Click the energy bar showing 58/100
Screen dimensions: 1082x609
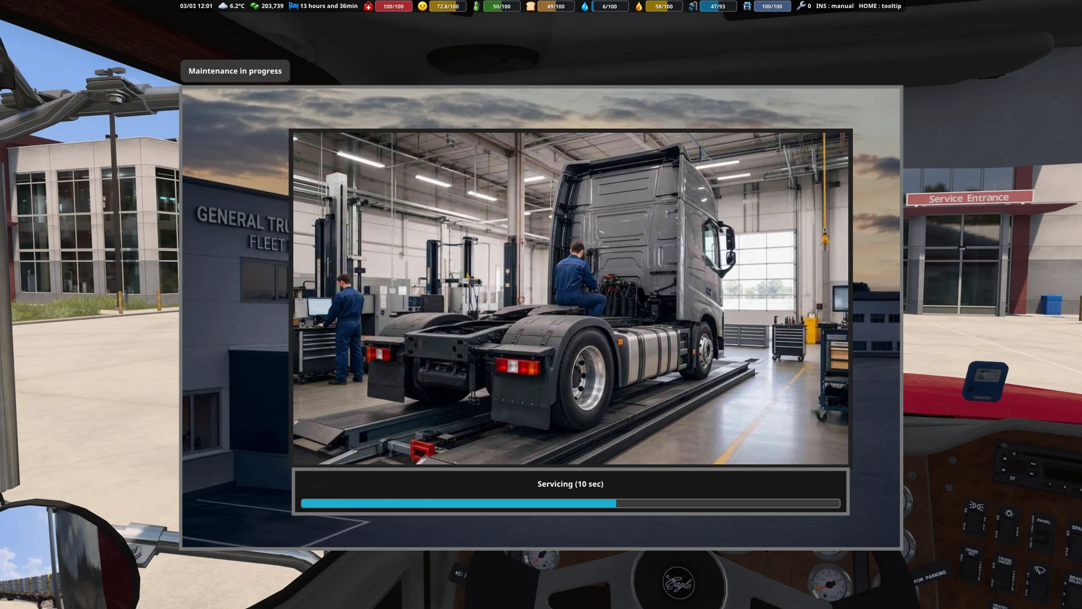coord(664,7)
